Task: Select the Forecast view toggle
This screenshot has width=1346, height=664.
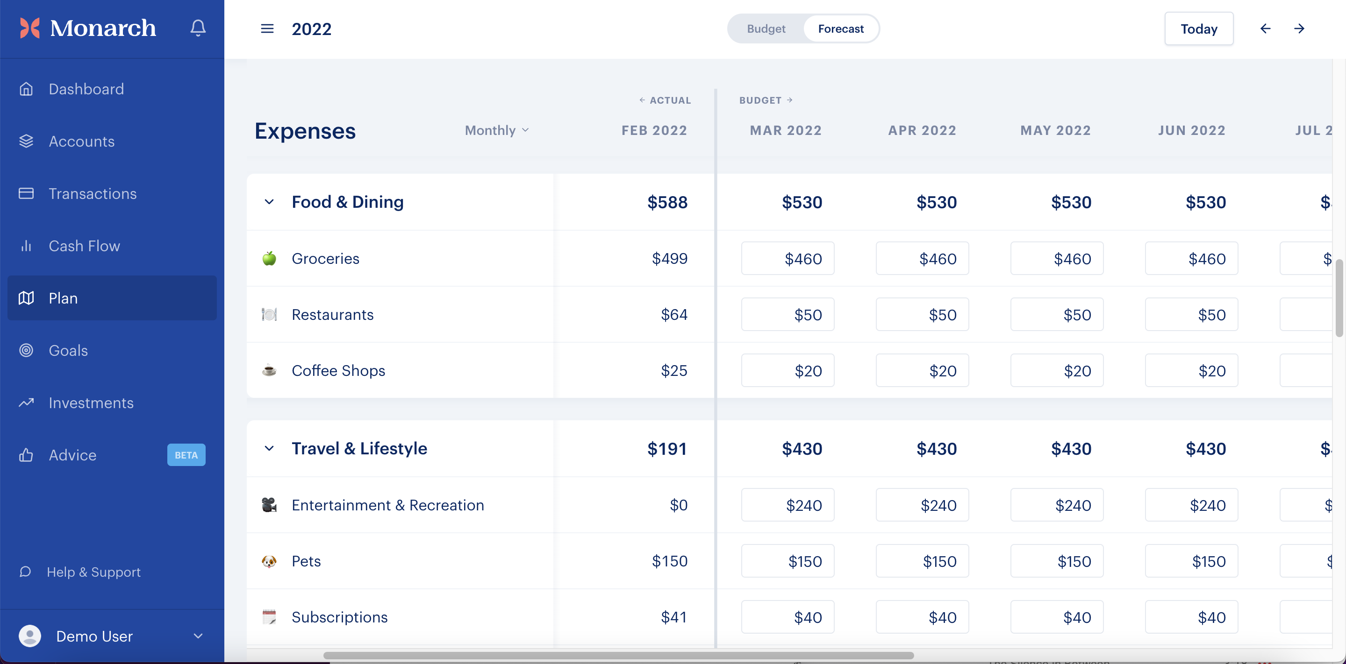Action: coord(841,28)
